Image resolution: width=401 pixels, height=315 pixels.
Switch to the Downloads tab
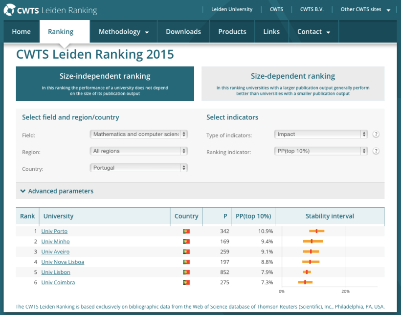(183, 31)
